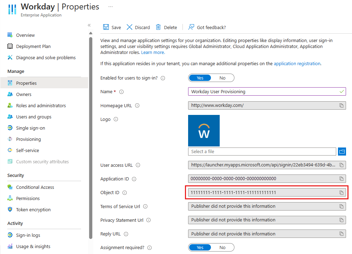
Task: Delete the Workday enterprise application
Action: (166, 27)
